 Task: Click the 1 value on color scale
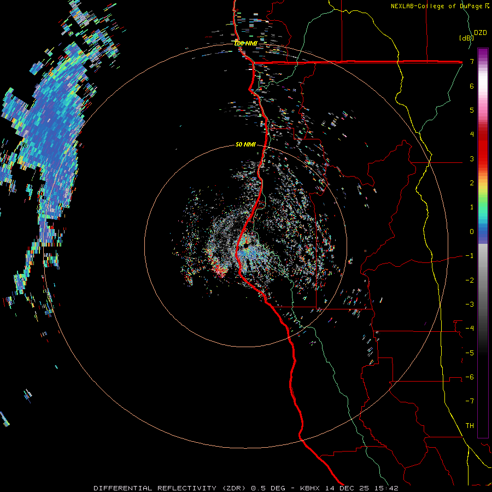click(x=472, y=207)
